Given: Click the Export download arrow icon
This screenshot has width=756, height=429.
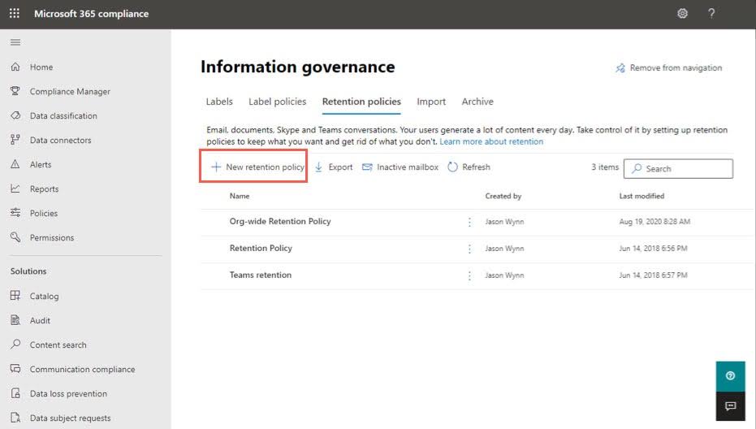Looking at the screenshot, I should click(x=318, y=167).
